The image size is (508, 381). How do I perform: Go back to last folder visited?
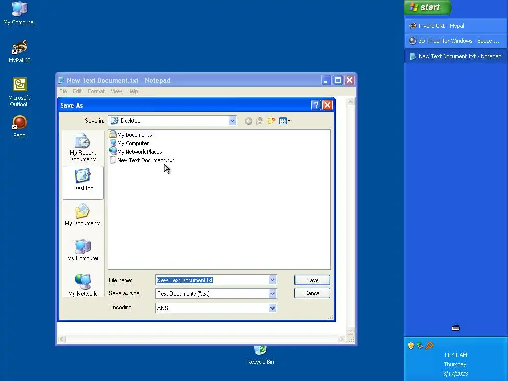point(248,121)
